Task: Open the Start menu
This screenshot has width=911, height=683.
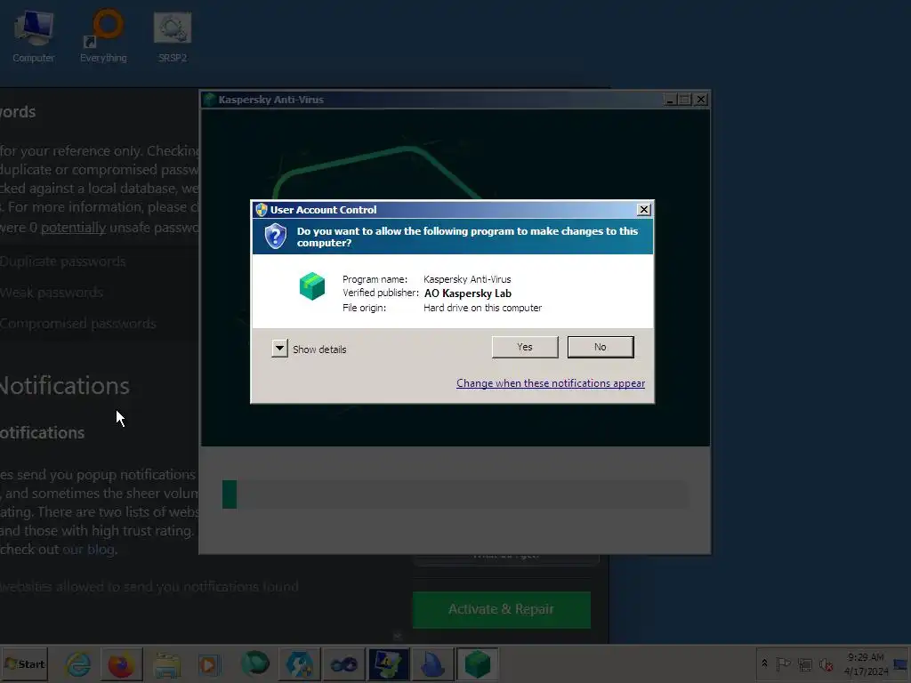Action: coord(24,663)
